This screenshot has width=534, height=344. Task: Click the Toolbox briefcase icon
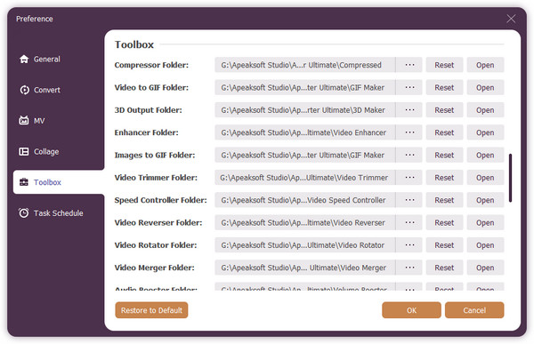tap(24, 182)
